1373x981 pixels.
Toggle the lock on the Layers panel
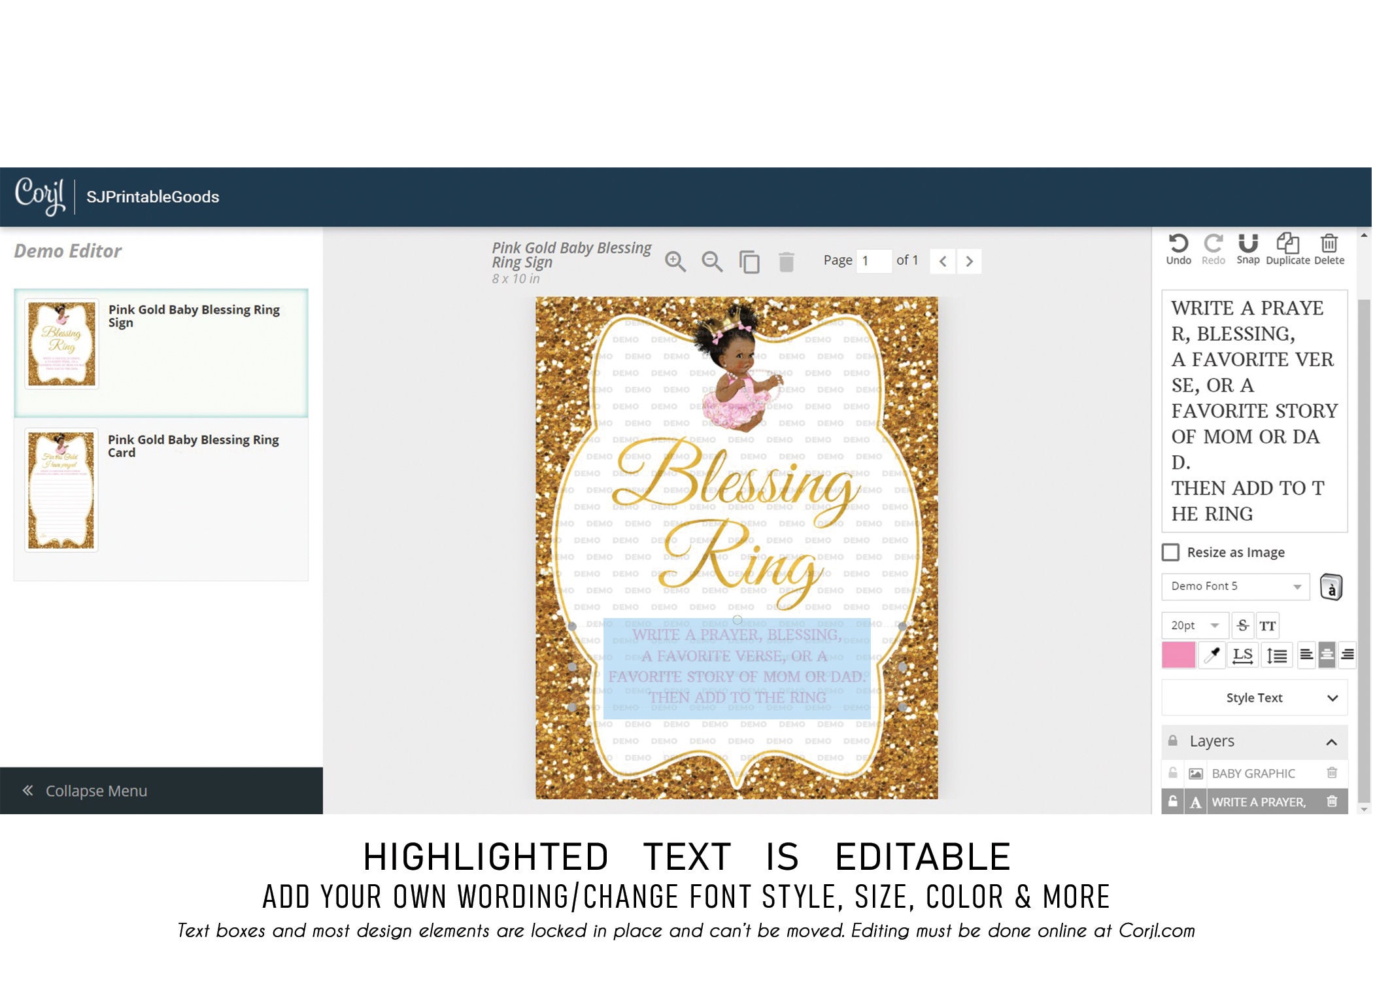point(1172,742)
